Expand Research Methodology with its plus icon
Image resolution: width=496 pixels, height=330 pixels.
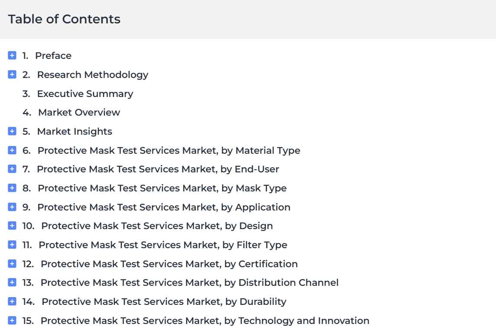pos(12,74)
